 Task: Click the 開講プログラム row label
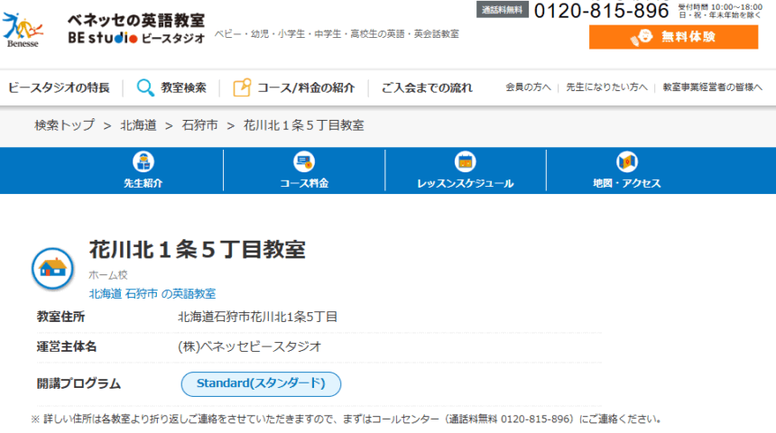(x=79, y=383)
